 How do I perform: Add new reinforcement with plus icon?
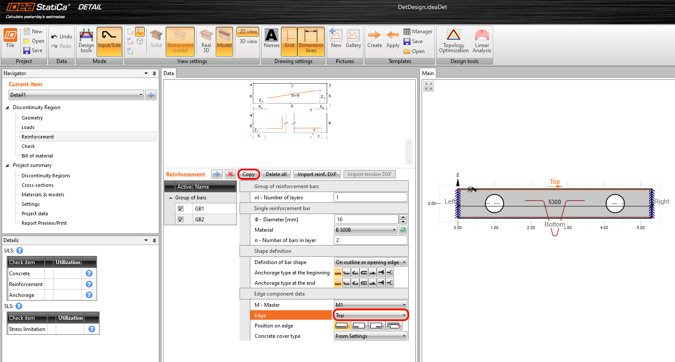(x=217, y=174)
